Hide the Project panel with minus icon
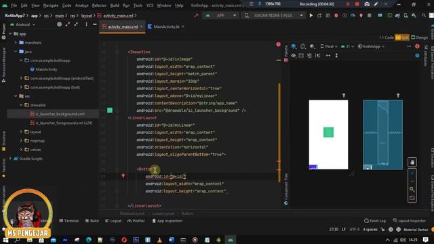434x244 pixels. [95, 24]
